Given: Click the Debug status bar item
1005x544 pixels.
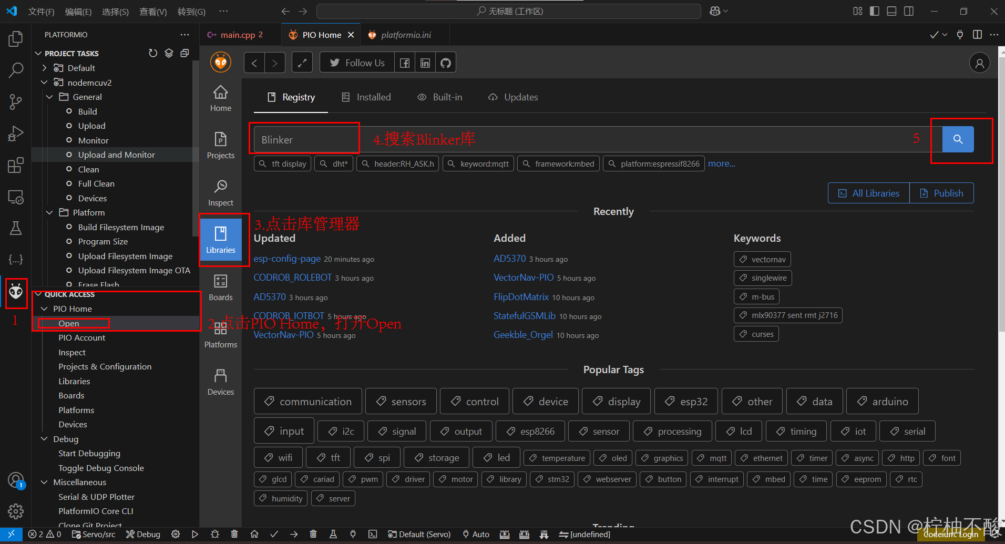Looking at the screenshot, I should 143,534.
